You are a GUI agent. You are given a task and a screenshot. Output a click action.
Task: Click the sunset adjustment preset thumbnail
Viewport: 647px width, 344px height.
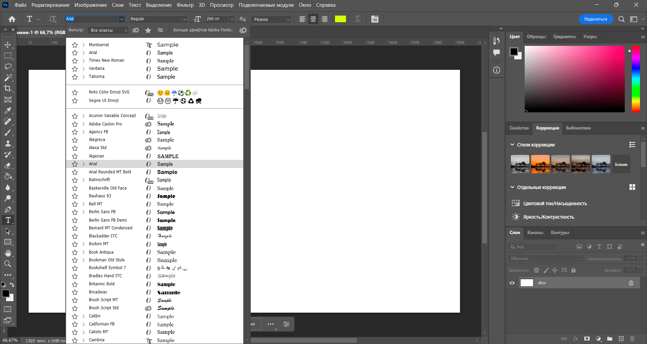pos(540,164)
